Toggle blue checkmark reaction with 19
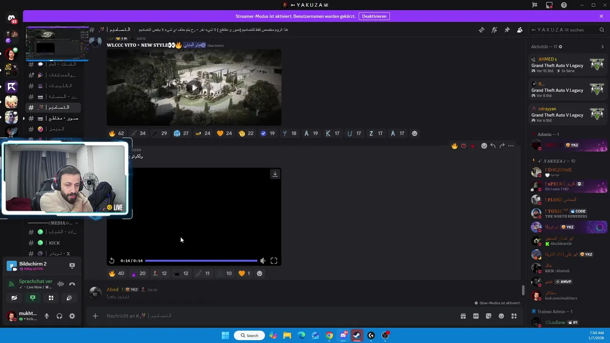The image size is (610, 343). 268,133
